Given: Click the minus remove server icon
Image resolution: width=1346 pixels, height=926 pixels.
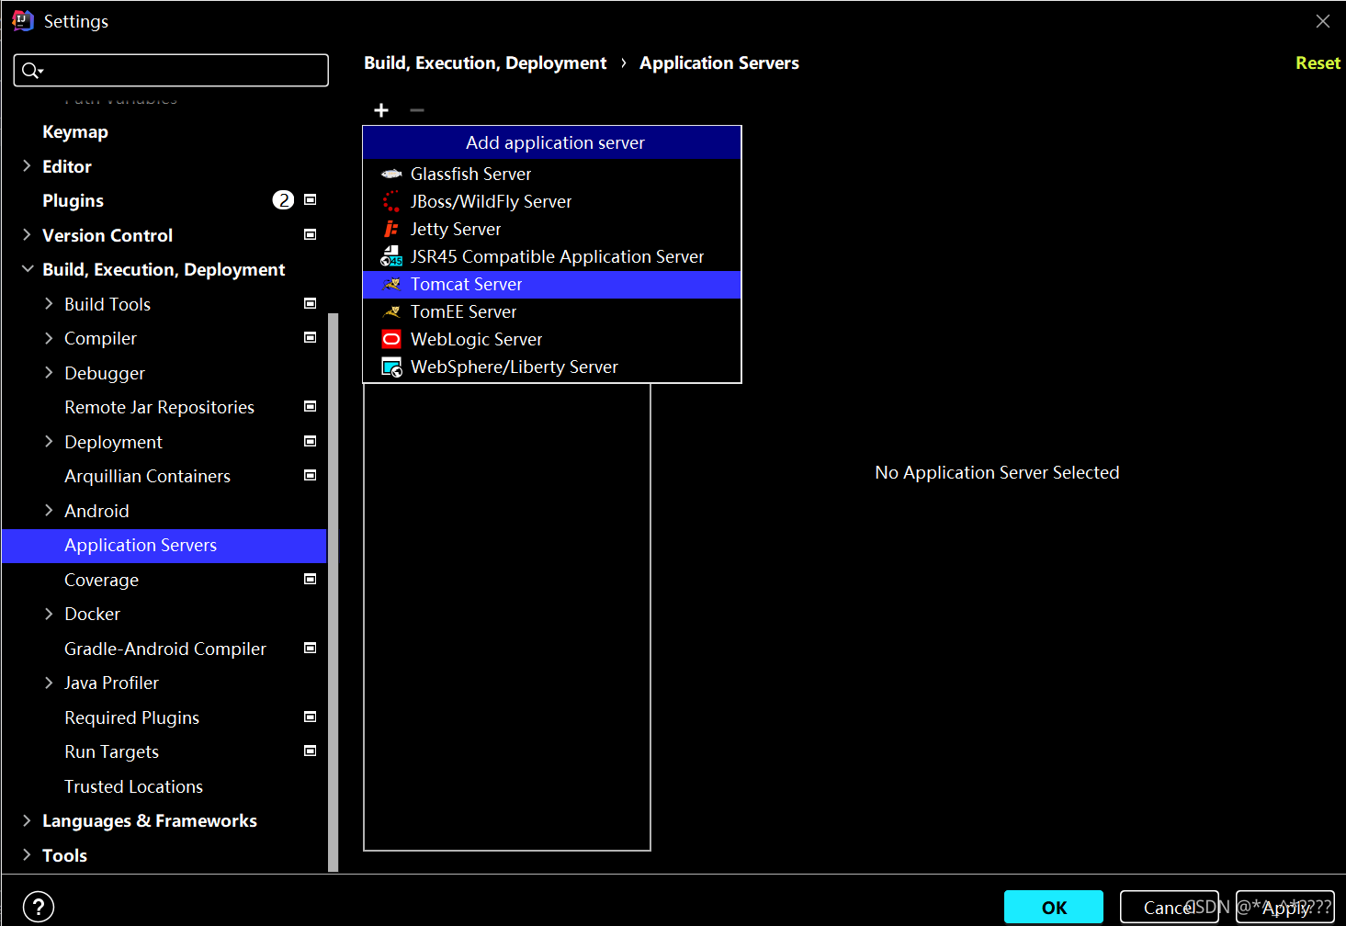Looking at the screenshot, I should pos(417,110).
